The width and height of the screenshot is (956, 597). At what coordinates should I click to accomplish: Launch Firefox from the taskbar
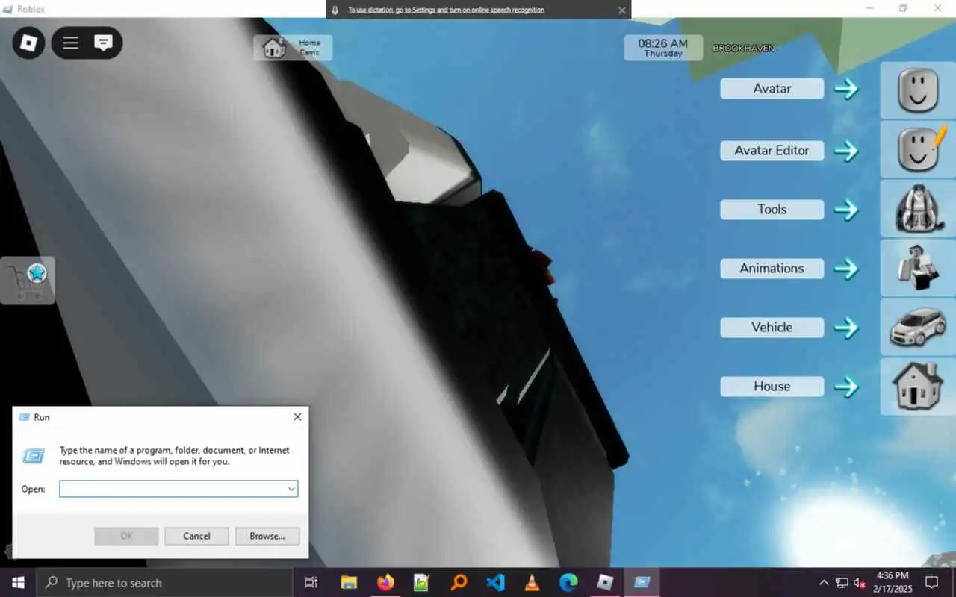(x=385, y=583)
